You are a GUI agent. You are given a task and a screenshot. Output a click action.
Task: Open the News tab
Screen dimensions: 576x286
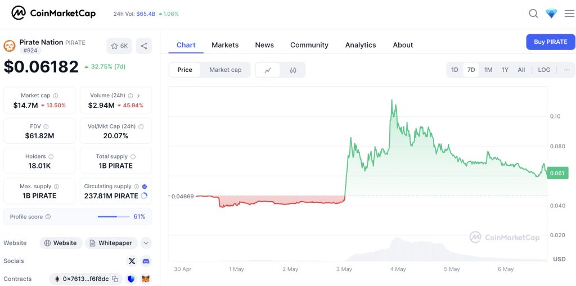264,45
